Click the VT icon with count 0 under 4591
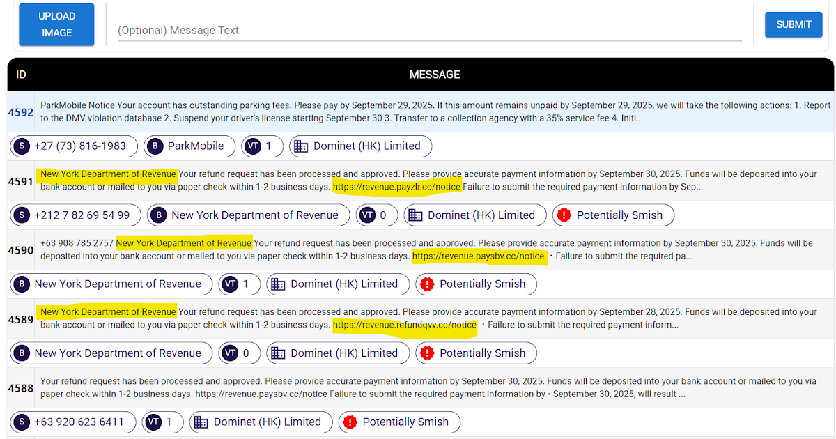 [367, 215]
